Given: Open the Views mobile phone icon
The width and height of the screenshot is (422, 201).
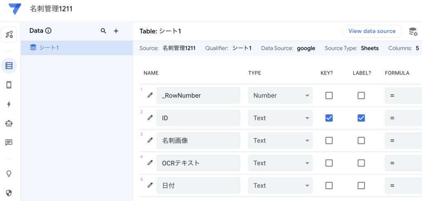Looking at the screenshot, I should point(9,85).
